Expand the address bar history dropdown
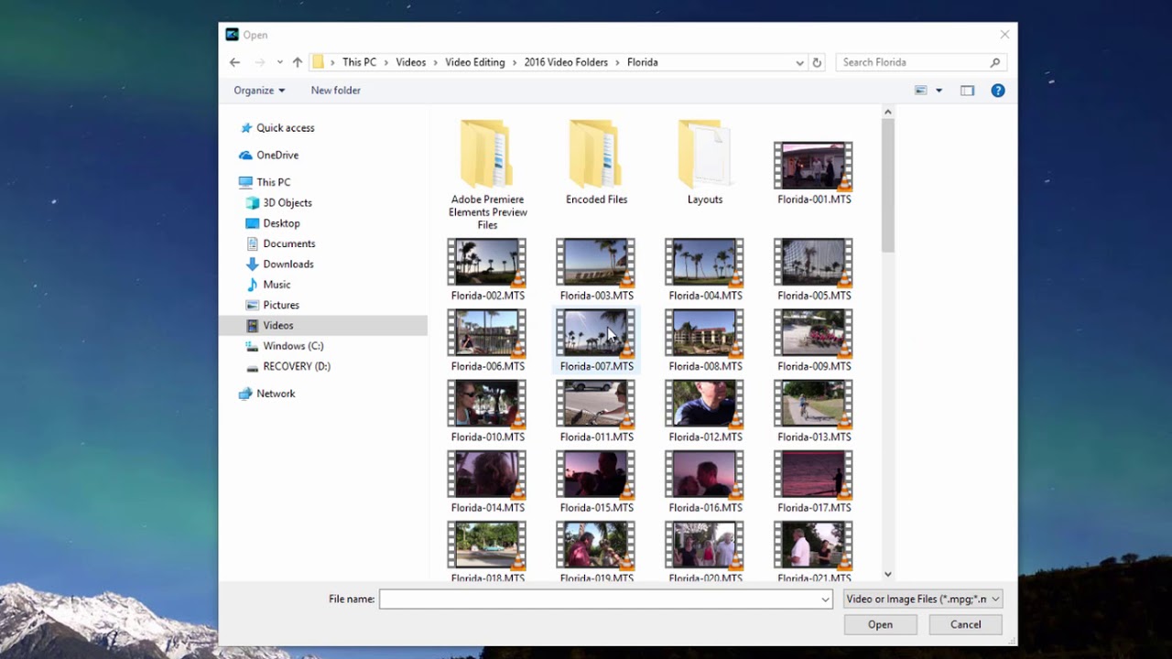The width and height of the screenshot is (1172, 659). (799, 62)
